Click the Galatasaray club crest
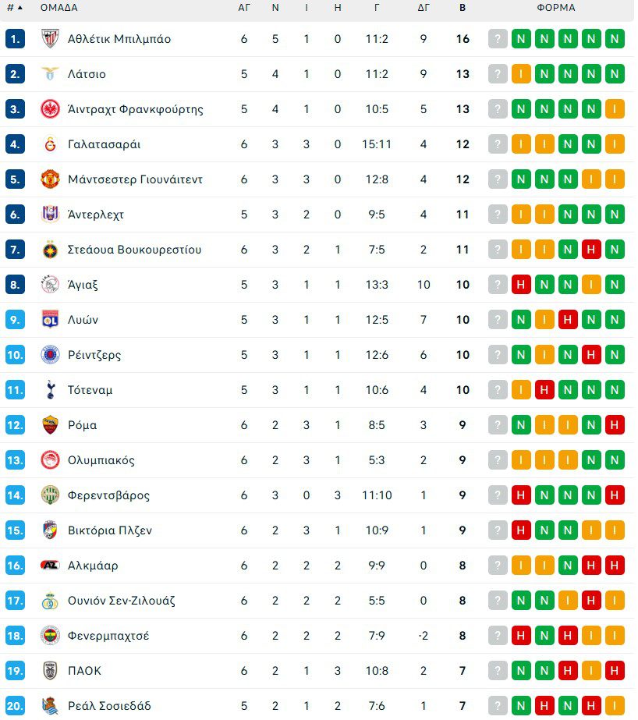The width and height of the screenshot is (638, 720). click(x=50, y=144)
